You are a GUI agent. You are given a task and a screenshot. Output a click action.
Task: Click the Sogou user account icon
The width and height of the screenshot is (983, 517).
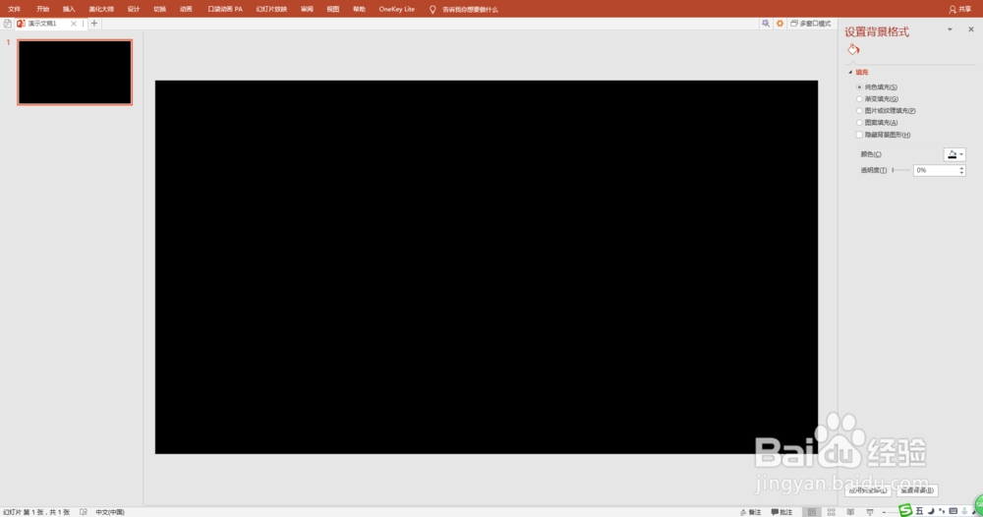click(x=964, y=511)
